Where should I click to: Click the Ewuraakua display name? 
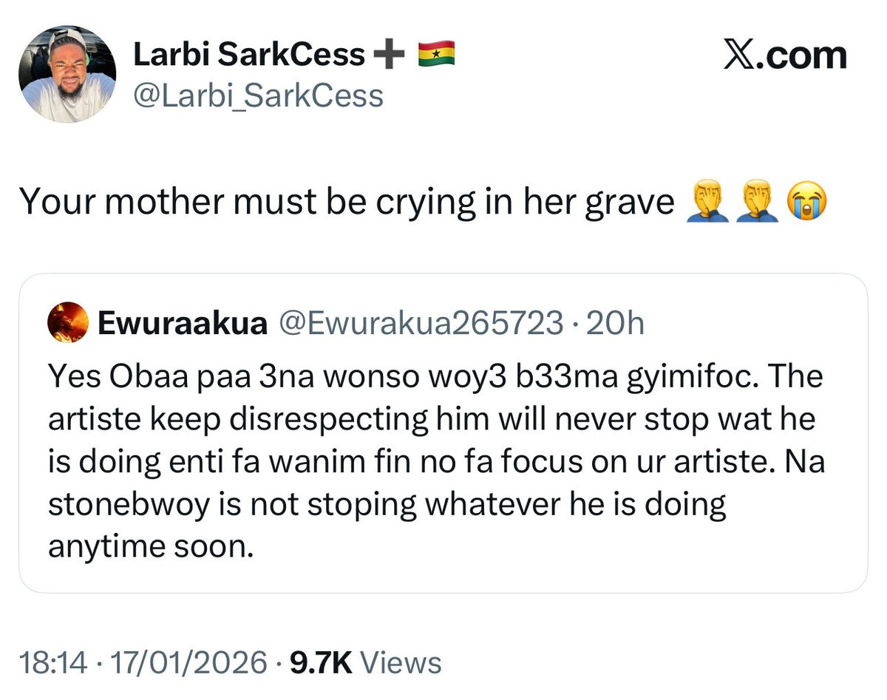182,324
